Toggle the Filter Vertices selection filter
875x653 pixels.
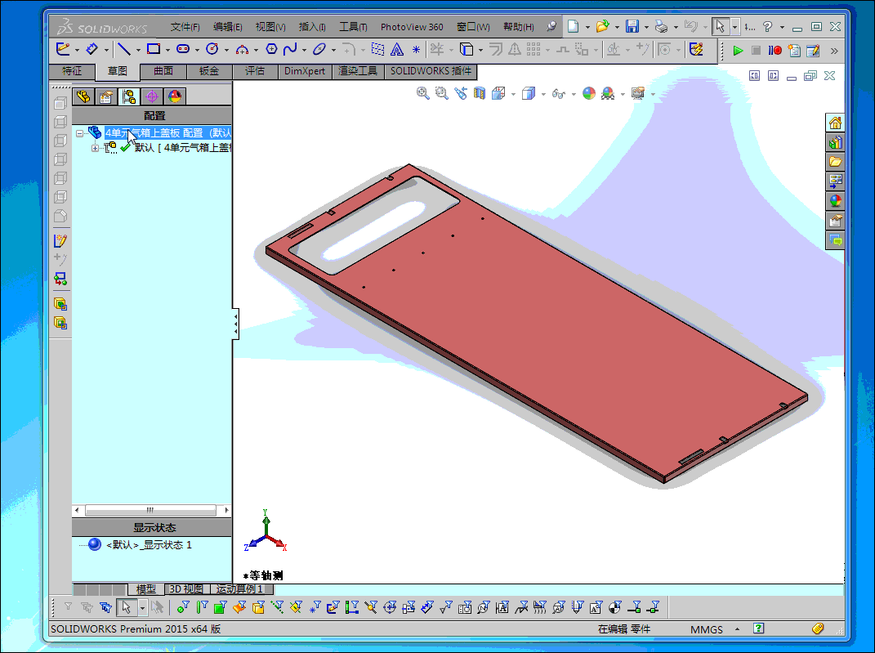point(183,607)
